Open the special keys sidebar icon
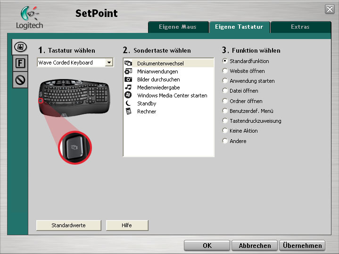Screen dimensions: 339x254 click(x=20, y=48)
